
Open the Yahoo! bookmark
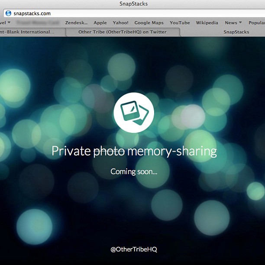click(x=120, y=23)
